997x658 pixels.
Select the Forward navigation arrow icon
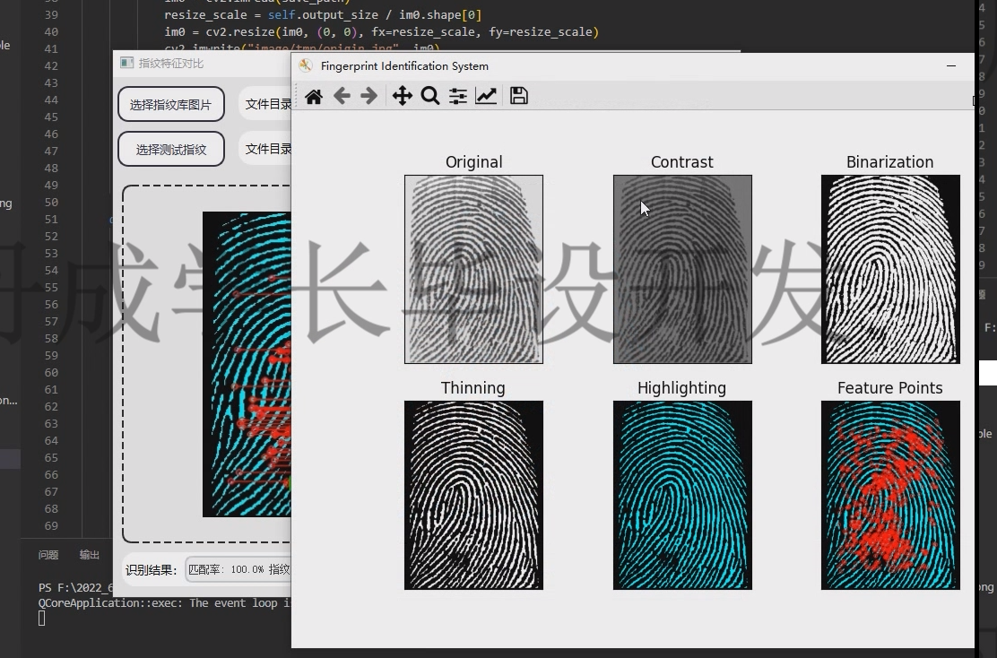point(369,96)
